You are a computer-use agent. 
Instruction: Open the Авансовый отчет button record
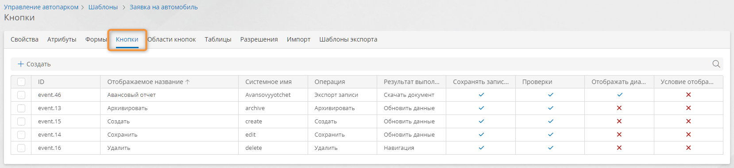point(131,95)
